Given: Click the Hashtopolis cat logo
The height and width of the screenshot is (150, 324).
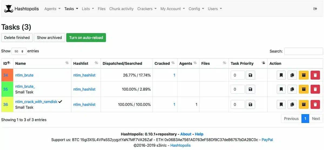Looking at the screenshot, I should [x=9, y=9].
